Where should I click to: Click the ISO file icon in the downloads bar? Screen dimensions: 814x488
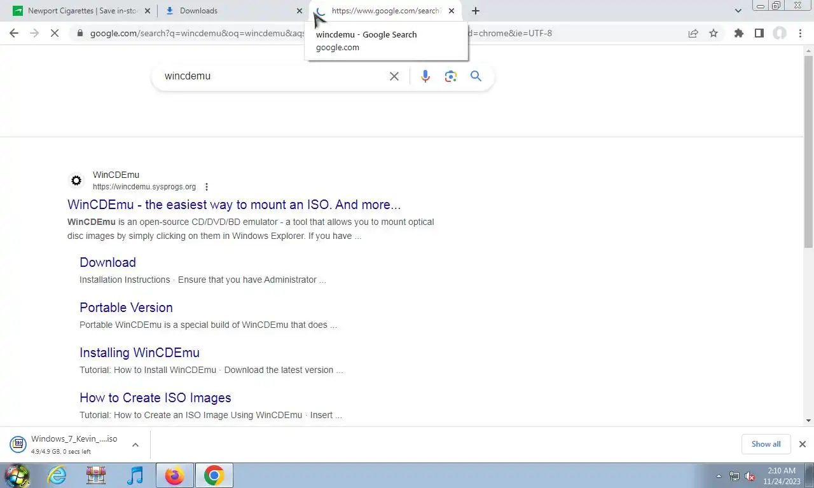(18, 444)
